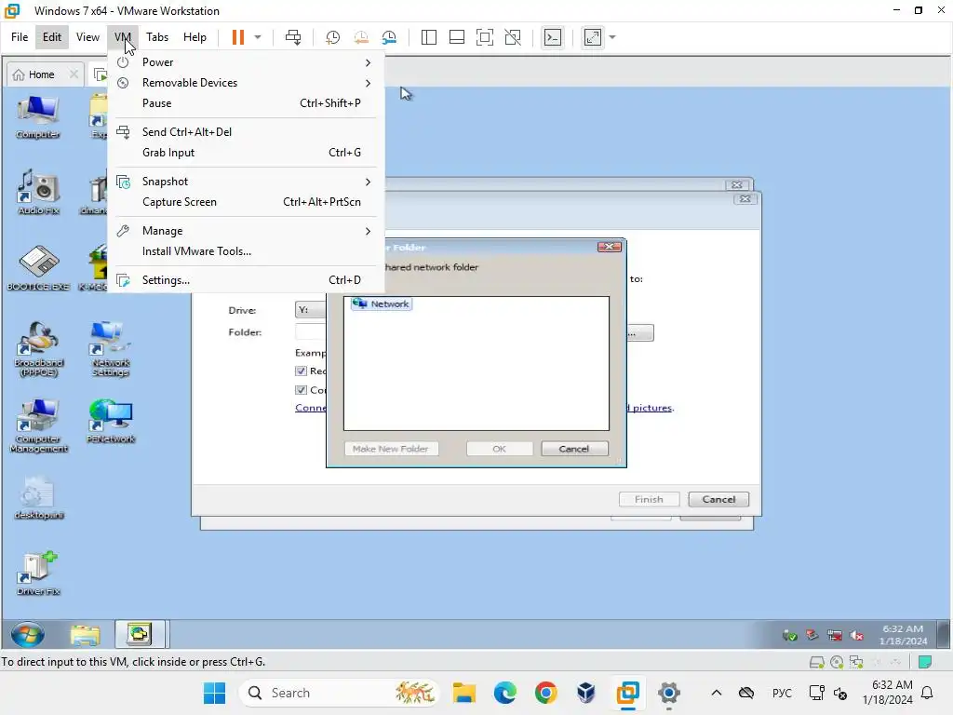The image size is (953, 715).
Task: Open the File menu
Action: coord(20,37)
